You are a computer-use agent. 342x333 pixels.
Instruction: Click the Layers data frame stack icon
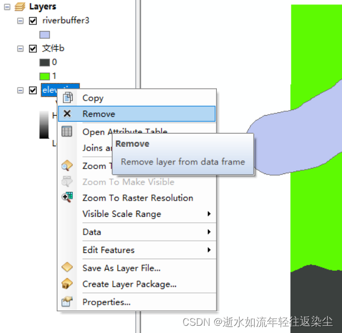20,7
